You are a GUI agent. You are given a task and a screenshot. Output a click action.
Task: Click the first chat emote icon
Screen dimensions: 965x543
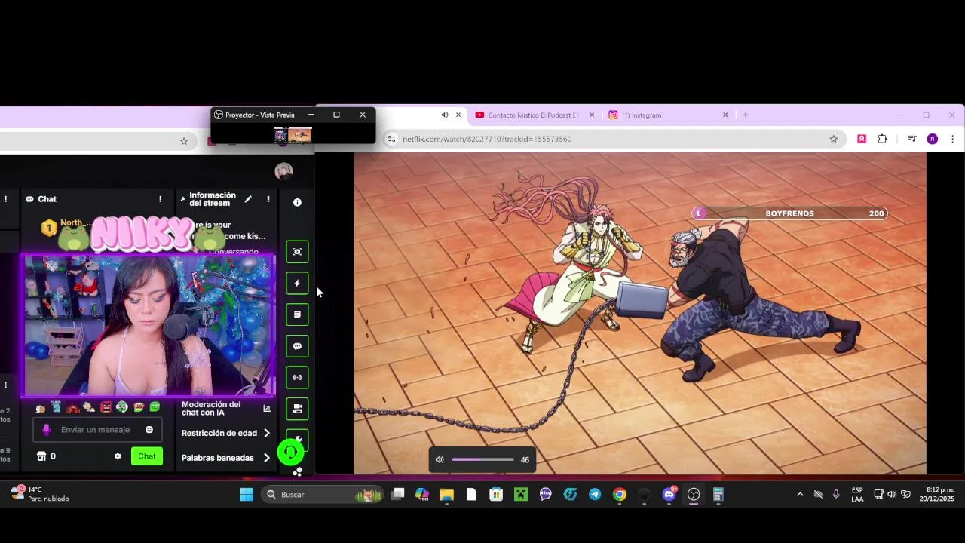click(x=41, y=408)
